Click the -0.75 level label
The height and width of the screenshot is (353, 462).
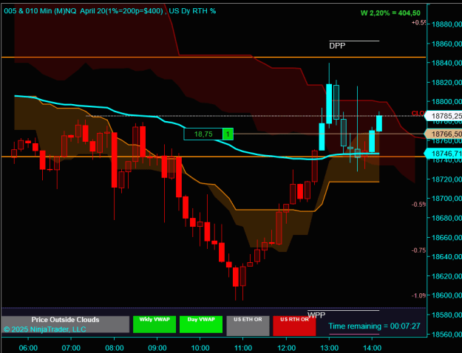point(418,250)
